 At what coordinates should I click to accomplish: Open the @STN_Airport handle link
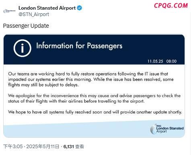coord(34,14)
